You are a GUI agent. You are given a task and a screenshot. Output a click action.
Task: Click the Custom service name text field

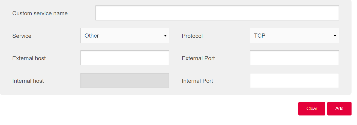(x=217, y=13)
